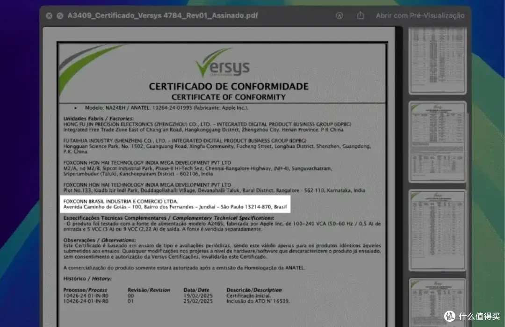This screenshot has width=505, height=327.
Task: Click the Share icon in the title bar
Action: (x=361, y=15)
